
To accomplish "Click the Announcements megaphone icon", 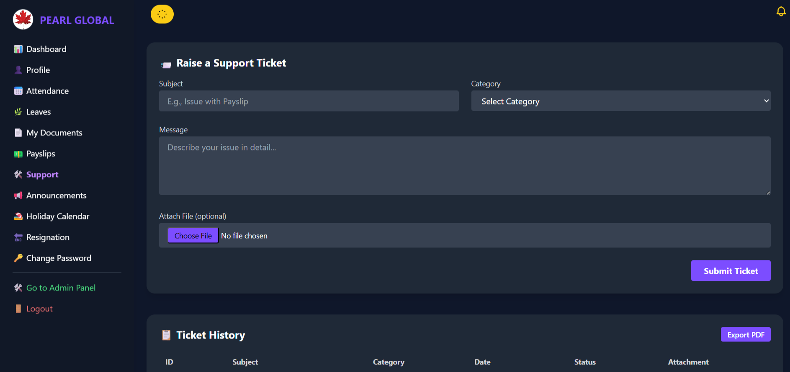I will (x=18, y=196).
